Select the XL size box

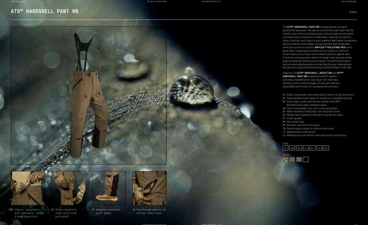click(x=312, y=148)
